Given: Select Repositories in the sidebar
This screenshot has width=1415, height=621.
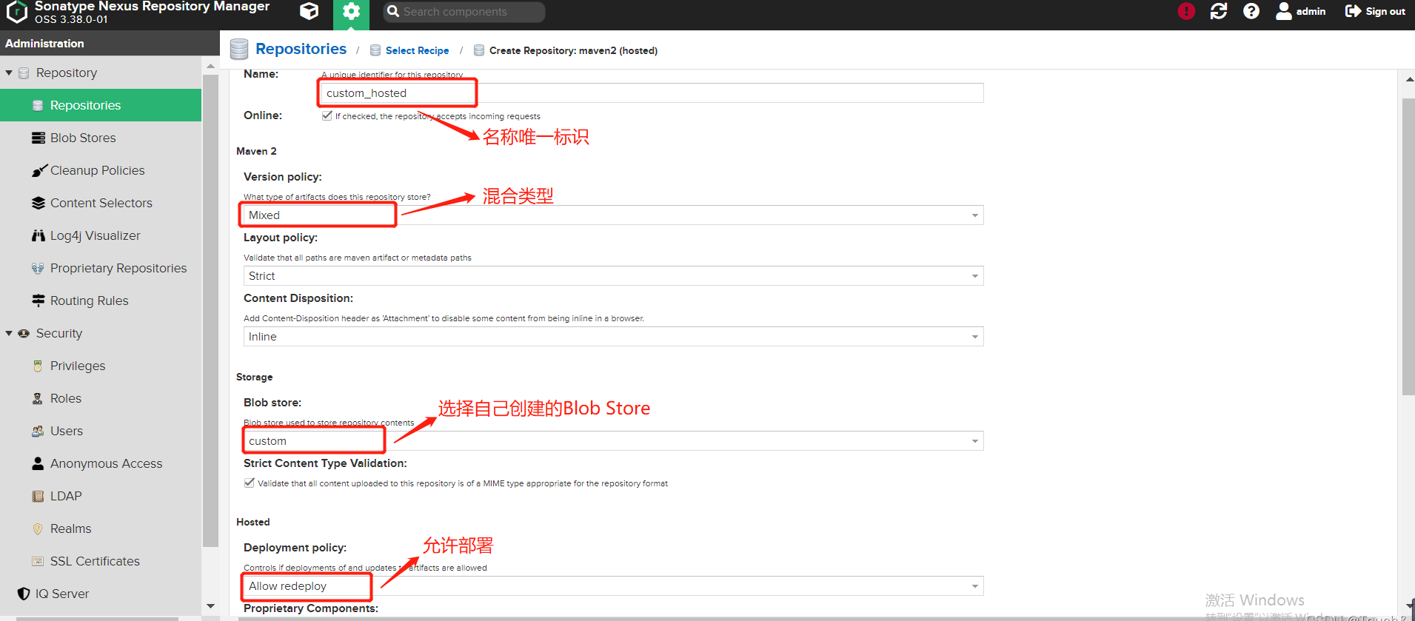Looking at the screenshot, I should click(101, 105).
